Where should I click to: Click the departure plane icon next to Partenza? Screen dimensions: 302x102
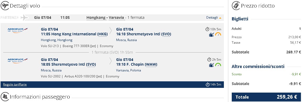click(24, 18)
